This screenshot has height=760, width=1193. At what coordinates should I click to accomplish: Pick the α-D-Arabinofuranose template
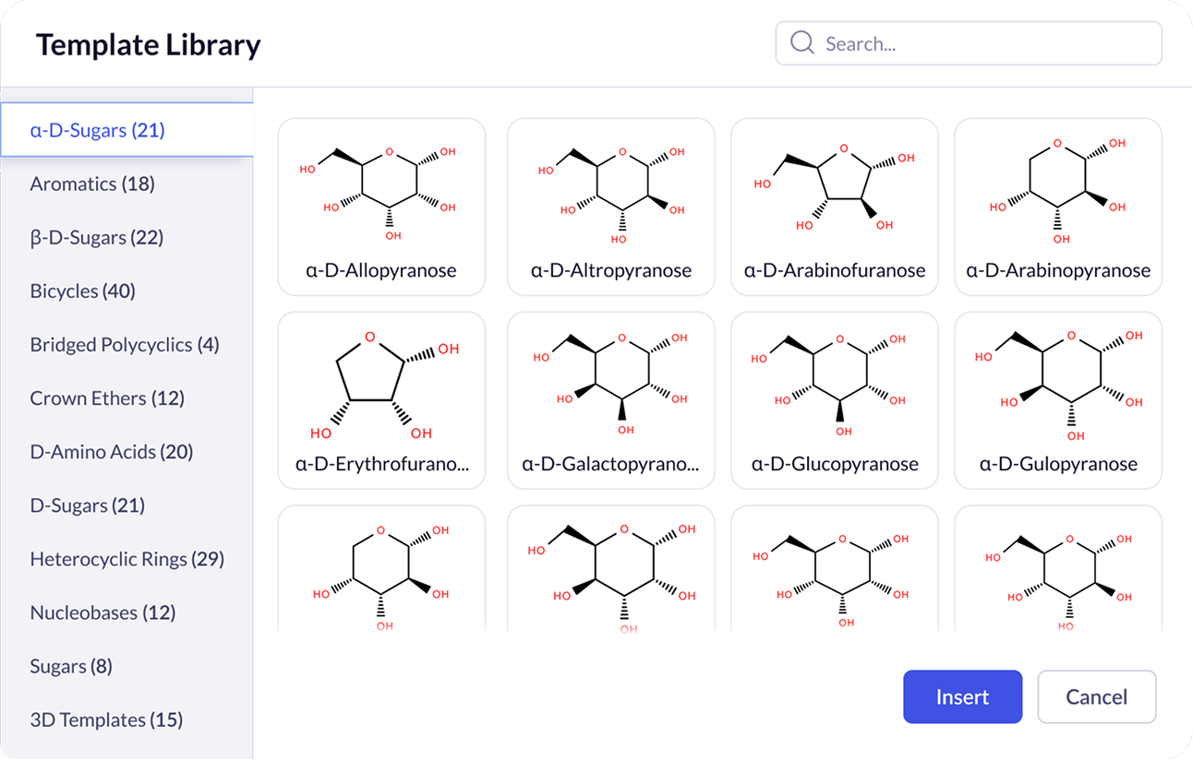(x=835, y=206)
